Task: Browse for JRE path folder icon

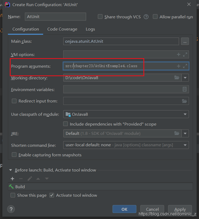Action: point(177,133)
